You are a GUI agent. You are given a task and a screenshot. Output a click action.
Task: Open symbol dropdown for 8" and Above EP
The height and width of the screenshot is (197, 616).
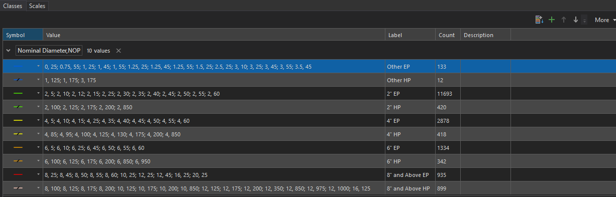[38, 174]
